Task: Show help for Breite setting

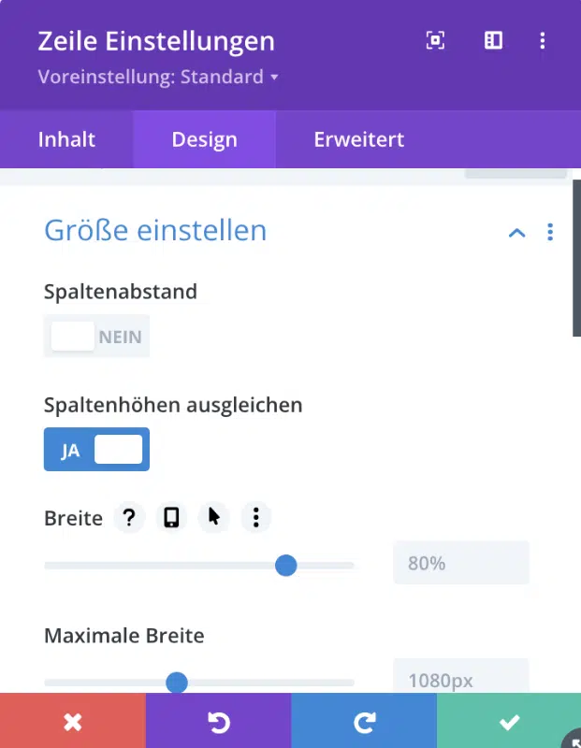Action: tap(129, 517)
